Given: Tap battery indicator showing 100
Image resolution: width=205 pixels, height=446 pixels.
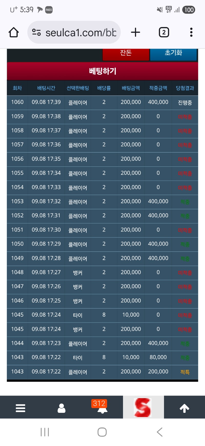Looking at the screenshot, I should (189, 10).
